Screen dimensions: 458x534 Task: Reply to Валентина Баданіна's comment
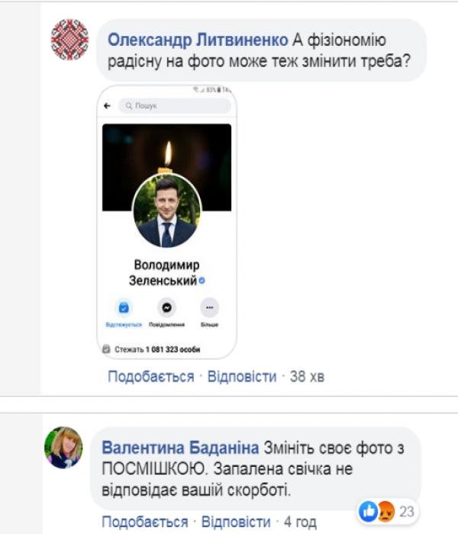[236, 522]
